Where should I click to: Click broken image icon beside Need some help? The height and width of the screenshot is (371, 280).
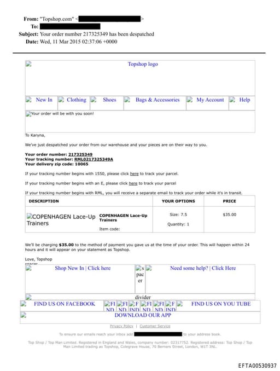[x=149, y=268]
